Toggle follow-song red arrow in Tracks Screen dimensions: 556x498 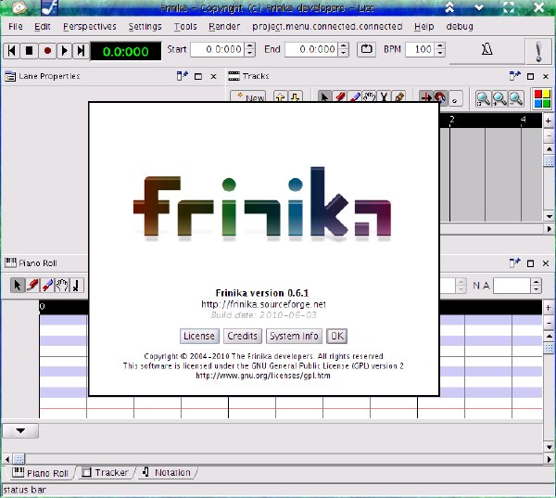tap(425, 97)
